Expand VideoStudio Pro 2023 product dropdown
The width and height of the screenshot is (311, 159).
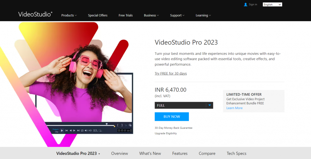point(78,153)
